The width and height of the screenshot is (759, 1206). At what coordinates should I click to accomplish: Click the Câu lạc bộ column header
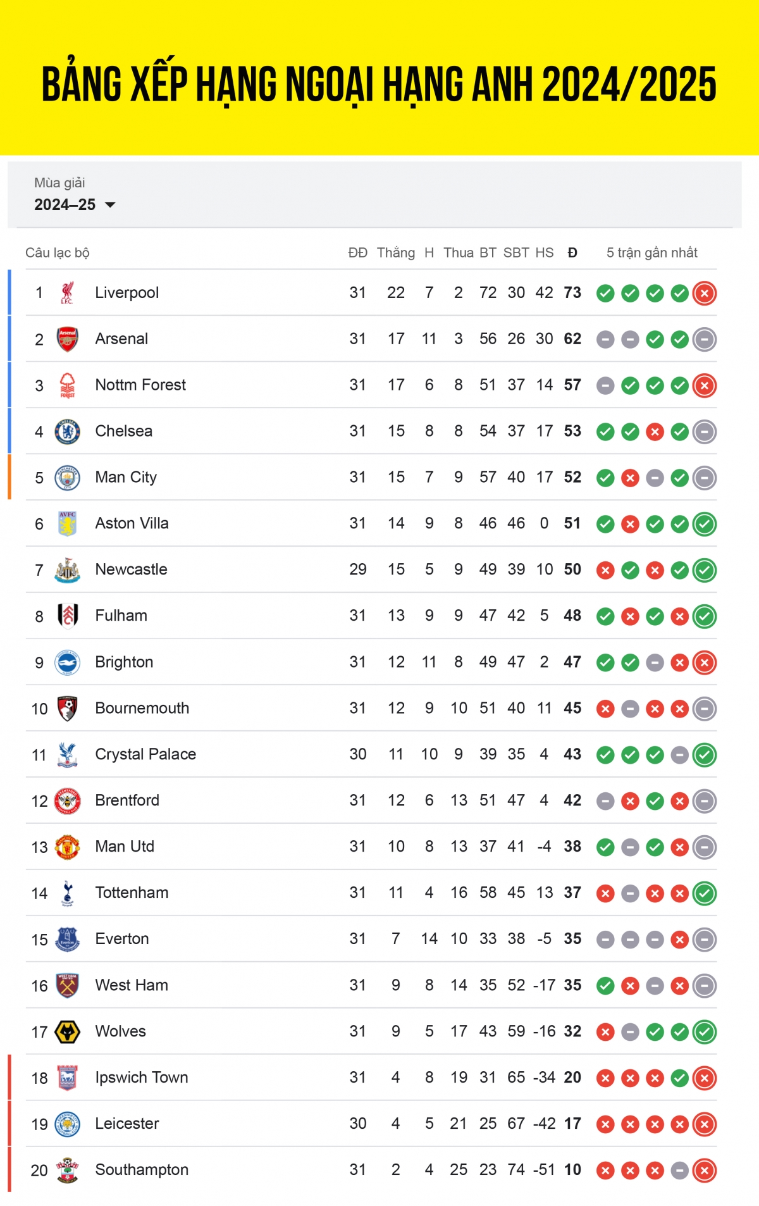(58, 253)
